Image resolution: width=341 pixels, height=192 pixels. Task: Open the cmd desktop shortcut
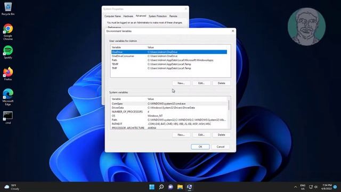click(x=8, y=117)
